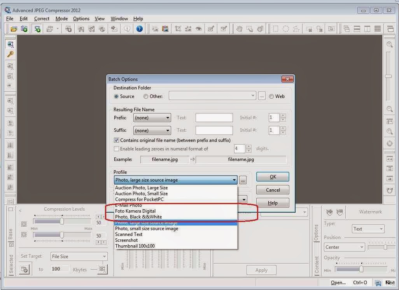Click the save toolbar icon
399x290 pixels.
coord(80,29)
